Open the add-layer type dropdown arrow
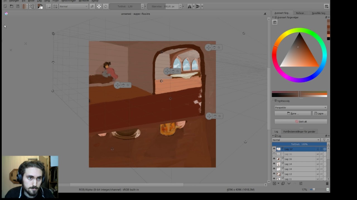The width and height of the screenshot is (357, 200). [278, 184]
